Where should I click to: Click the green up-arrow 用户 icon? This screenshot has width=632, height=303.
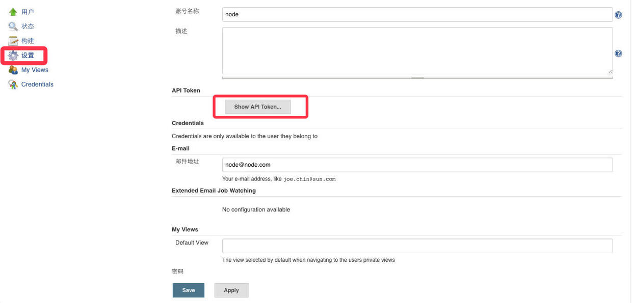[13, 12]
